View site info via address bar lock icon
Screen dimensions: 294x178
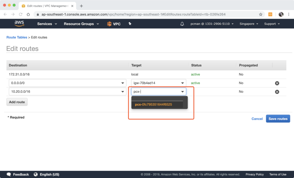38,14
